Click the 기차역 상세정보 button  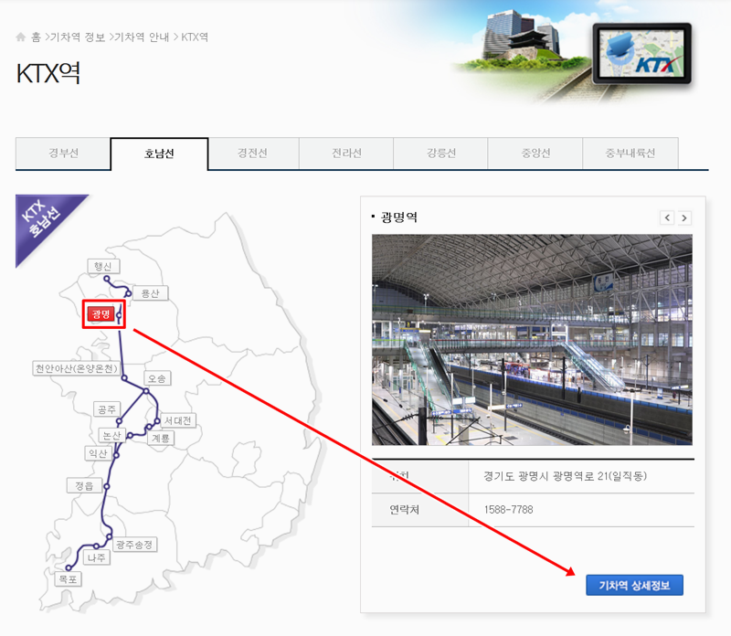(634, 585)
